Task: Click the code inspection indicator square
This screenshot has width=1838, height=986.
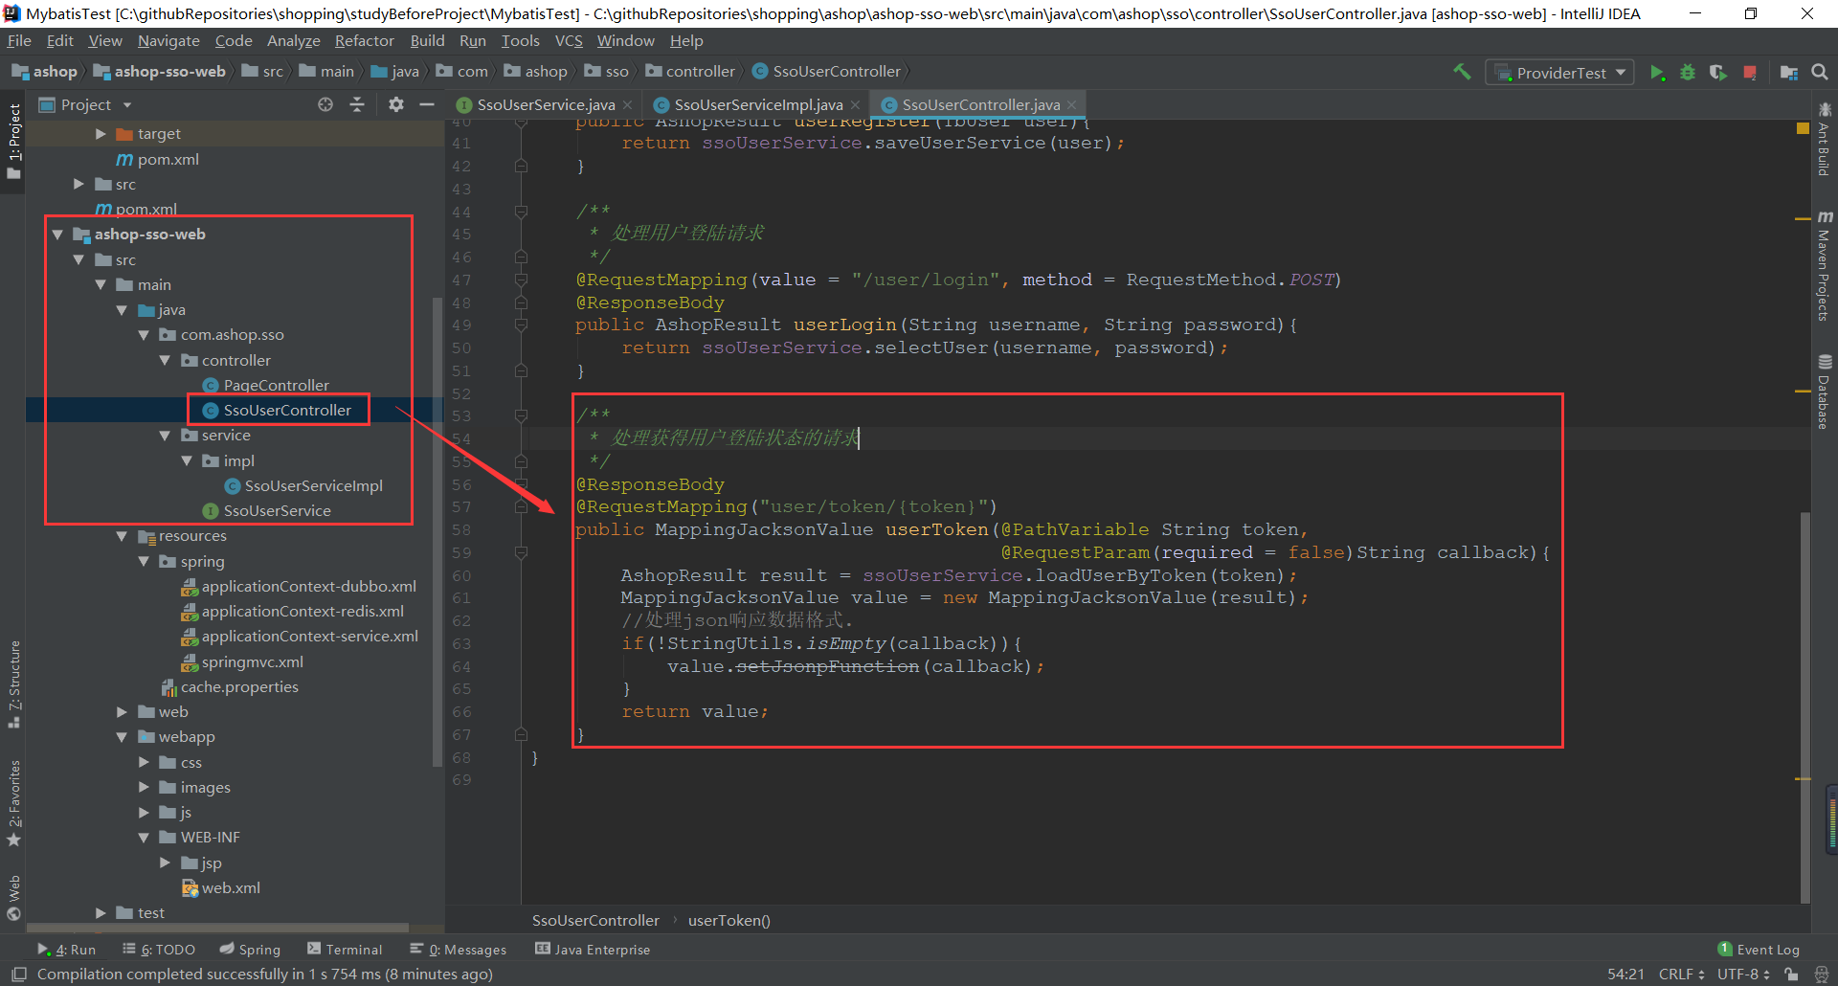Action: click(1803, 128)
